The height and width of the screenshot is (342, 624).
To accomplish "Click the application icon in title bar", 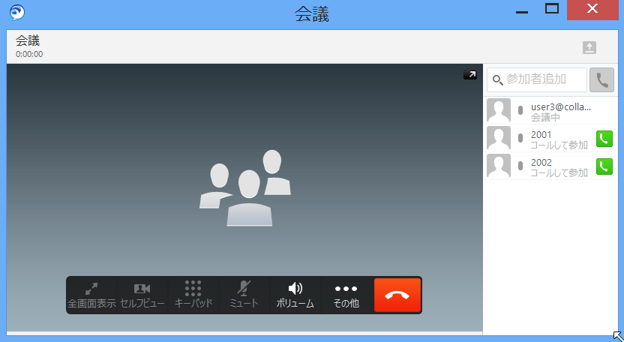I will [16, 11].
